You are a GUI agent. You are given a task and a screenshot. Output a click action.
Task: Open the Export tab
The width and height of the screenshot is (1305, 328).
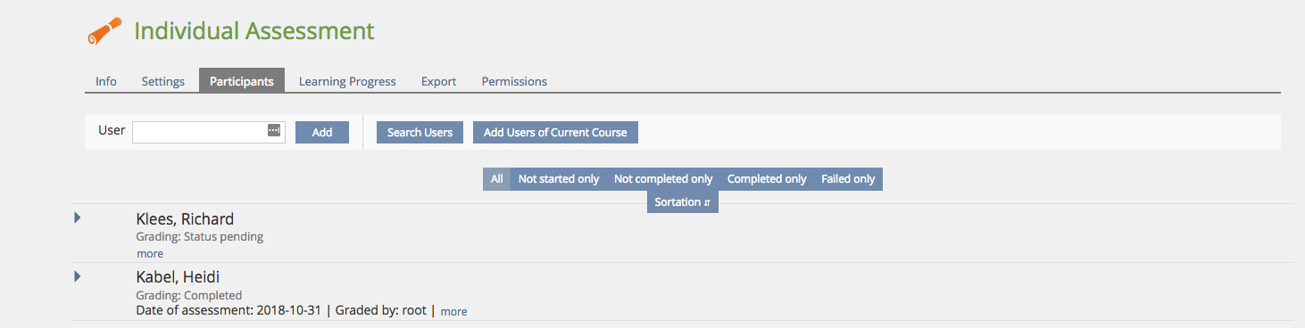[x=439, y=81]
